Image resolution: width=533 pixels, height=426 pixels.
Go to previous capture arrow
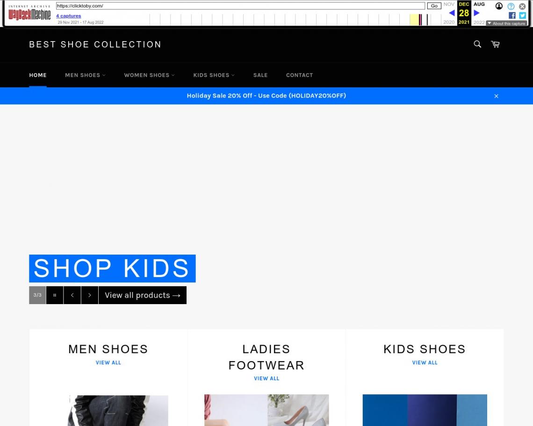(x=452, y=13)
